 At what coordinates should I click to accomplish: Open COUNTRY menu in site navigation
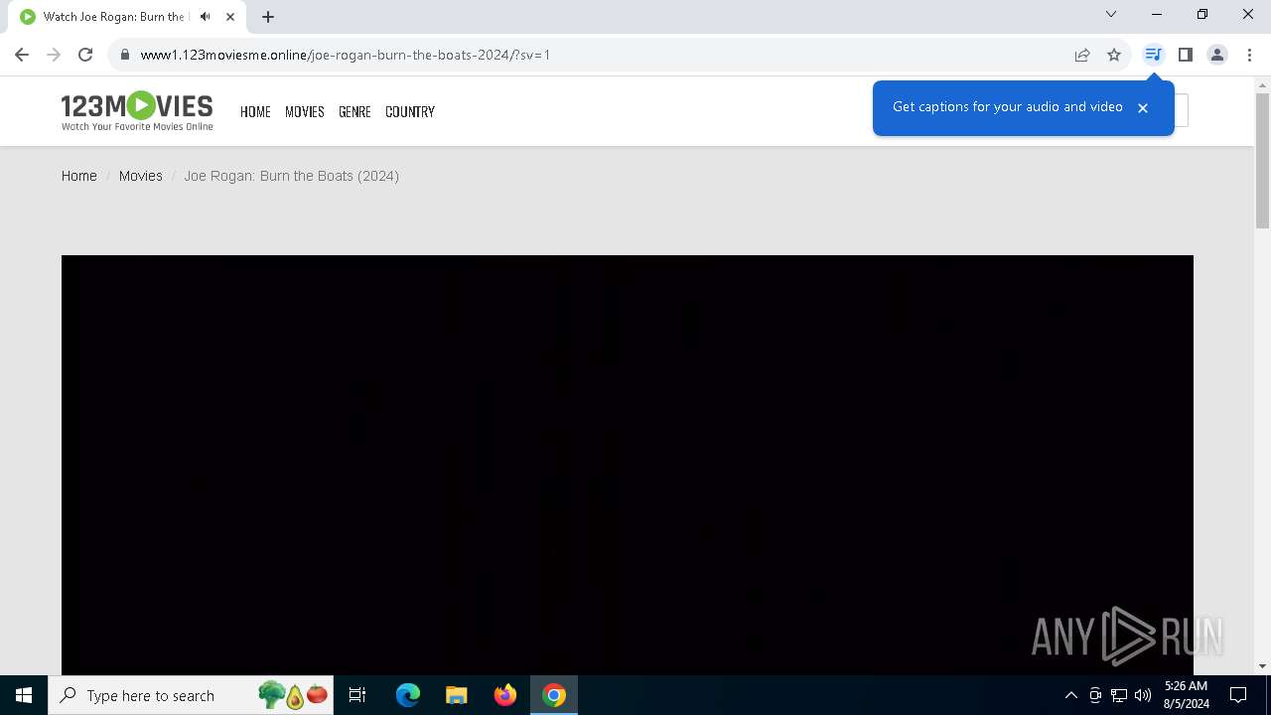(x=410, y=112)
